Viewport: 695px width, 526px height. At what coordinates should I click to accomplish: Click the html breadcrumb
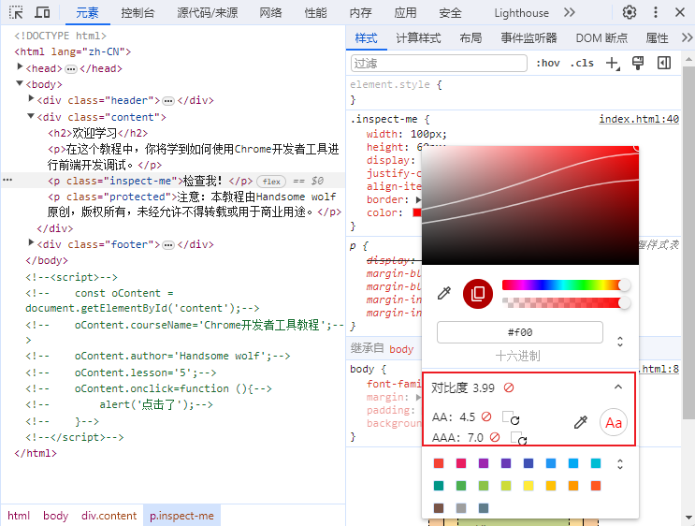click(x=19, y=516)
